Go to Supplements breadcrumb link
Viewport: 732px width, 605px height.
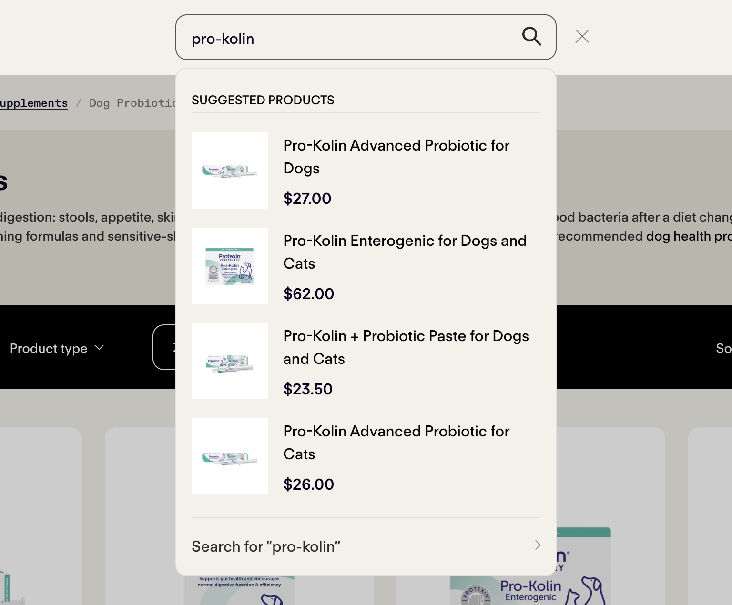33,103
